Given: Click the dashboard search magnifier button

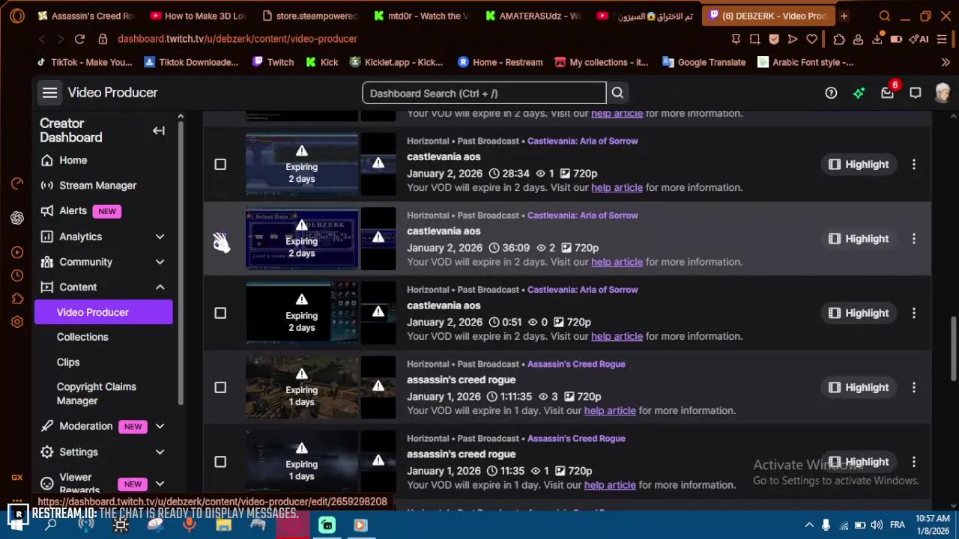Looking at the screenshot, I should click(x=617, y=93).
